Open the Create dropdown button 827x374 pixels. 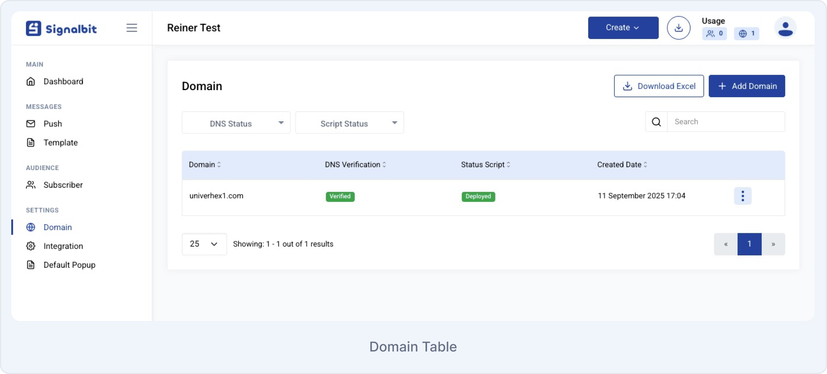point(623,28)
